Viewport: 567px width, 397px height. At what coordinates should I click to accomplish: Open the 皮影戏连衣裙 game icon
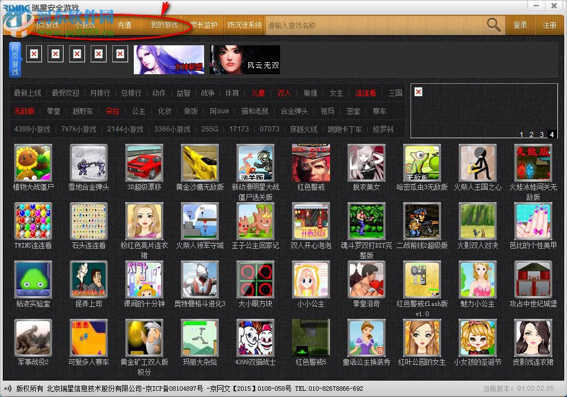(533, 338)
